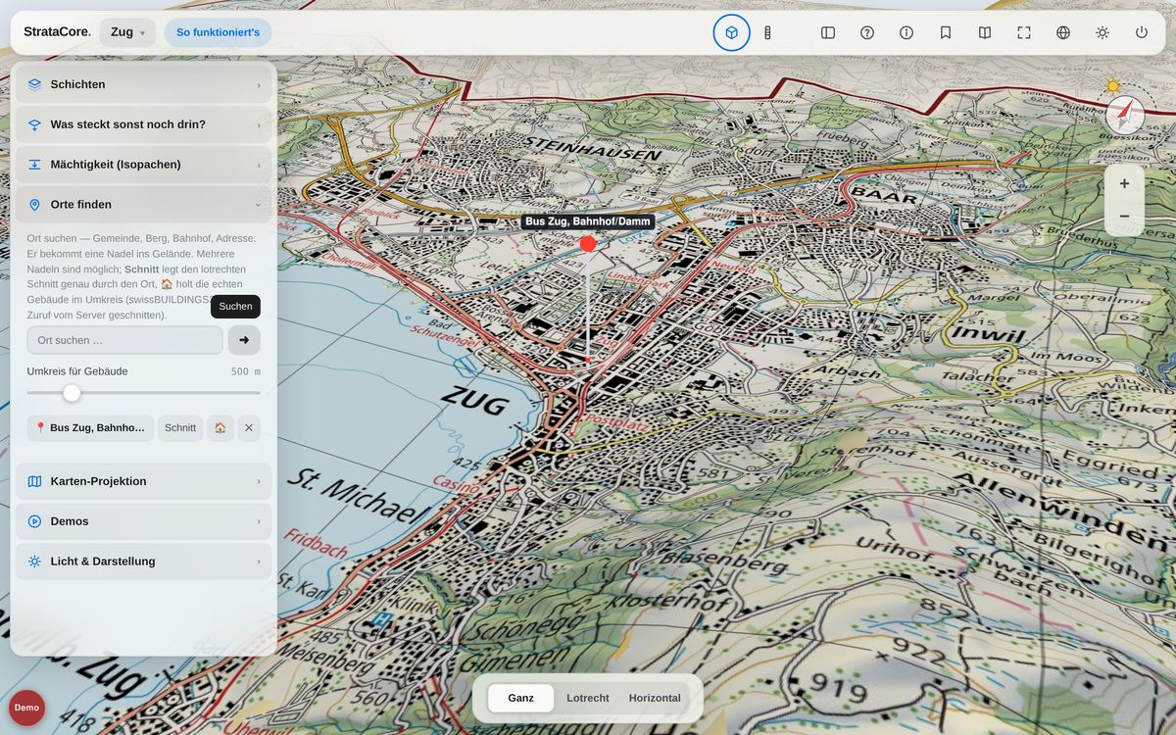The width and height of the screenshot is (1176, 735).
Task: Expand the Karten-Projektion section
Action: pos(144,481)
